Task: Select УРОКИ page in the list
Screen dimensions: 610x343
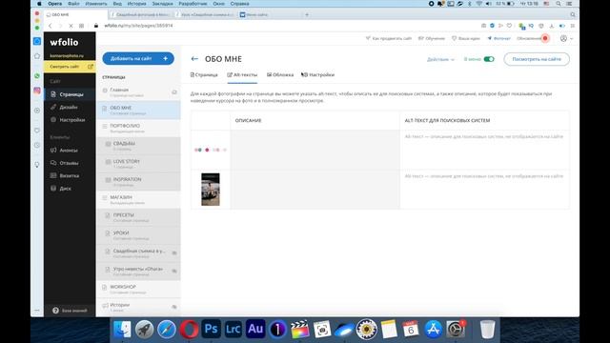Action: pos(138,235)
